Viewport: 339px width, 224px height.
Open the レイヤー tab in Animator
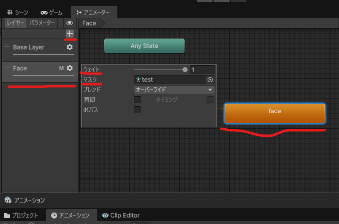pos(16,23)
